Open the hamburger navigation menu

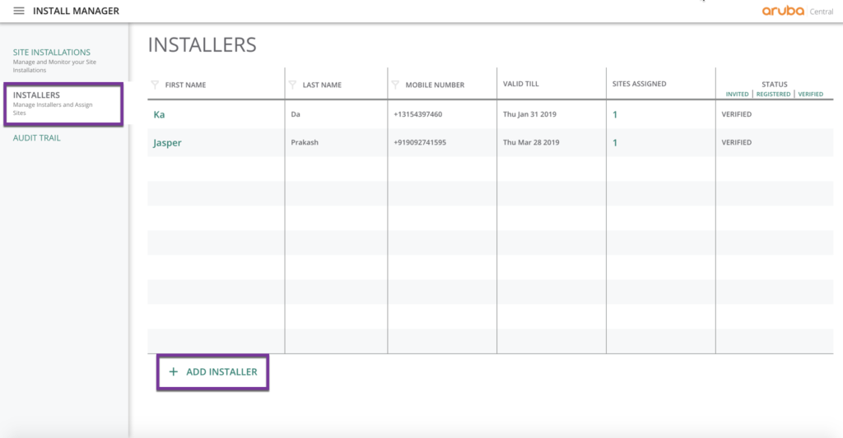click(x=19, y=11)
